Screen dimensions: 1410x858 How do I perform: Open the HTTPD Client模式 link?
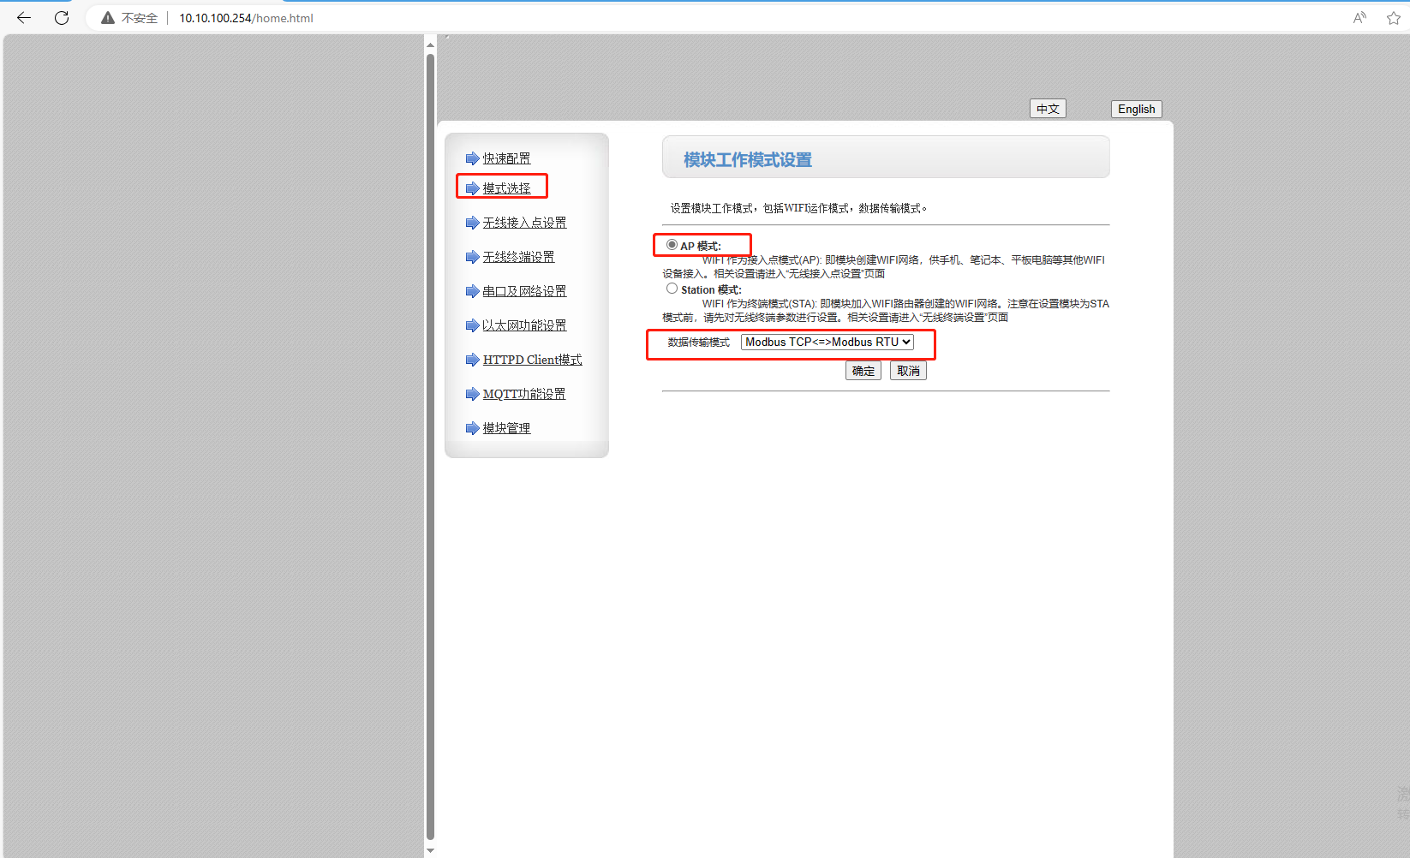click(532, 360)
